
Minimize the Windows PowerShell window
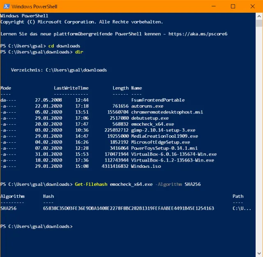click(x=214, y=6)
